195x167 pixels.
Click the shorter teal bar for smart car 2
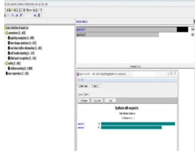tap(132, 127)
